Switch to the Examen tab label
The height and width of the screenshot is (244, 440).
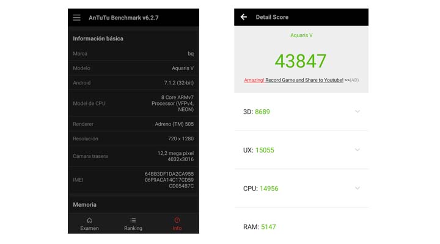point(89,228)
